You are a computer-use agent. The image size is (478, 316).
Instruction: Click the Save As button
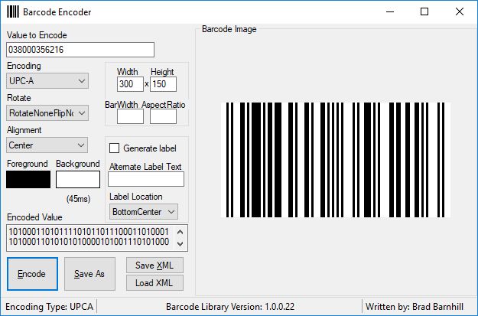(x=89, y=274)
